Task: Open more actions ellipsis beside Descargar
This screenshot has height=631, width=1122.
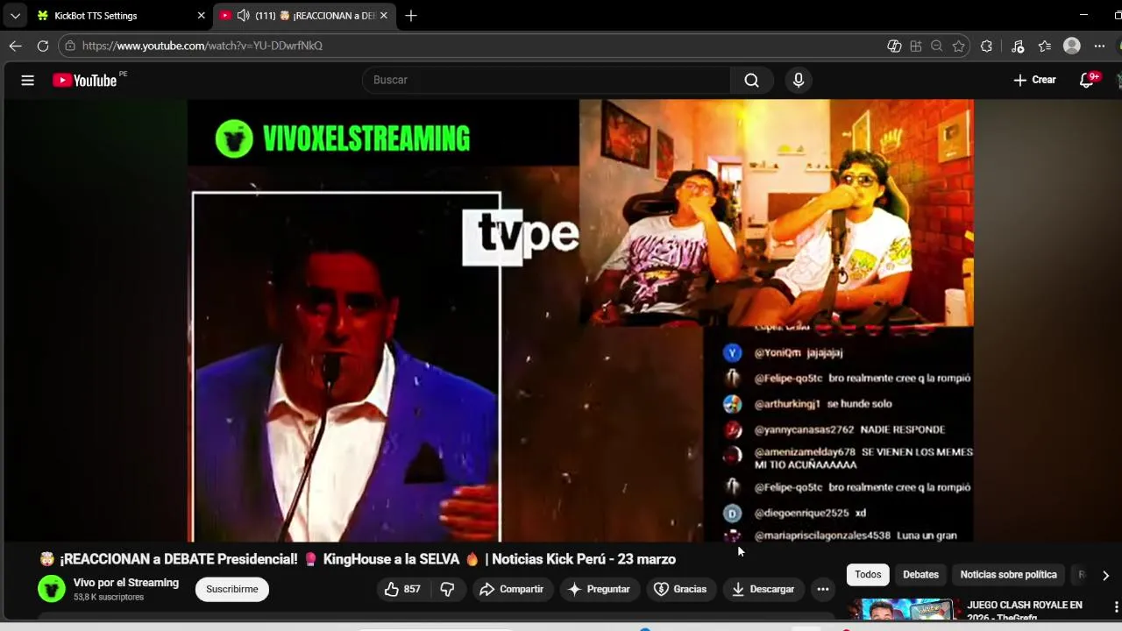Action: pos(822,589)
